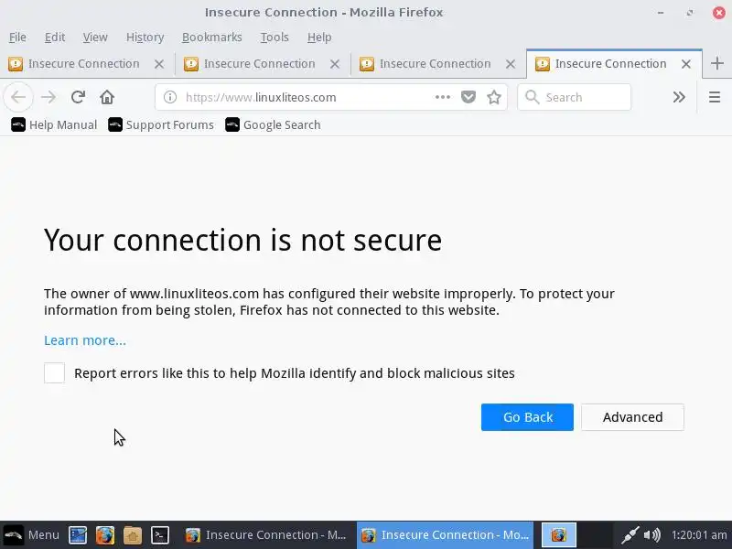
Task: Bookmark this page with the star
Action: 494,97
